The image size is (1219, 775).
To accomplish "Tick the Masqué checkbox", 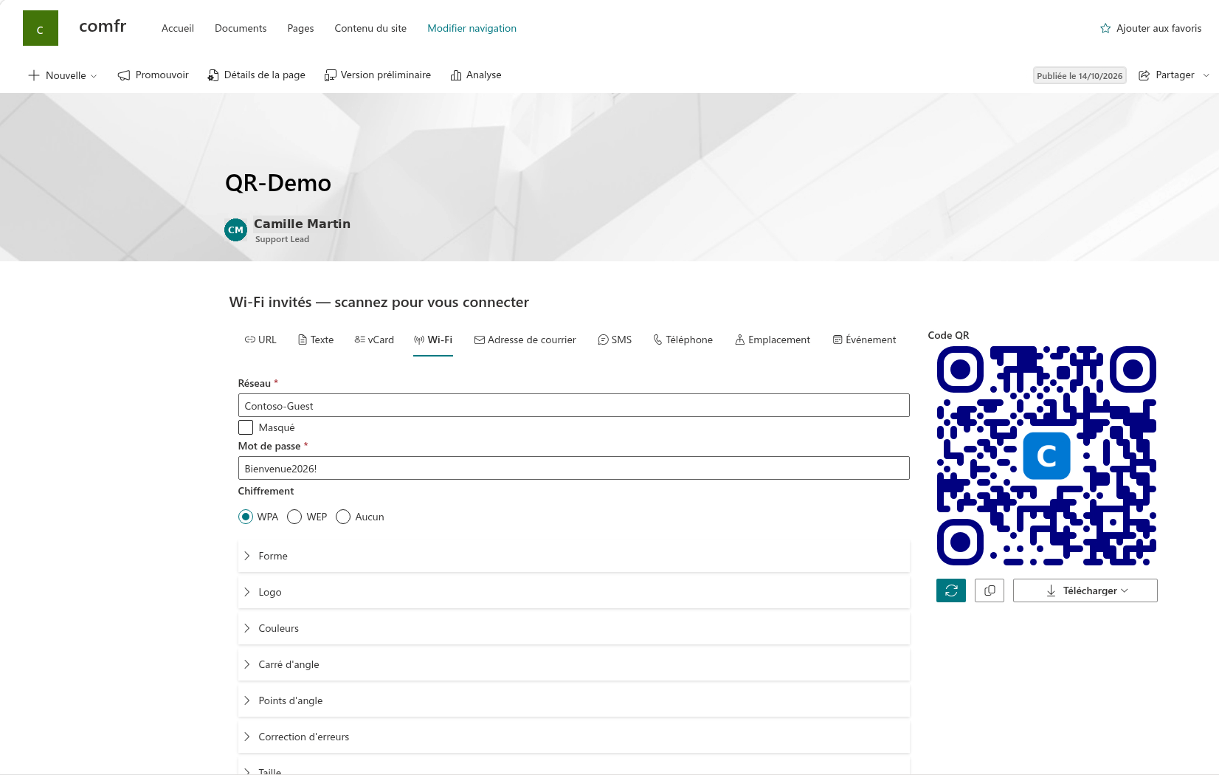I will tap(246, 427).
